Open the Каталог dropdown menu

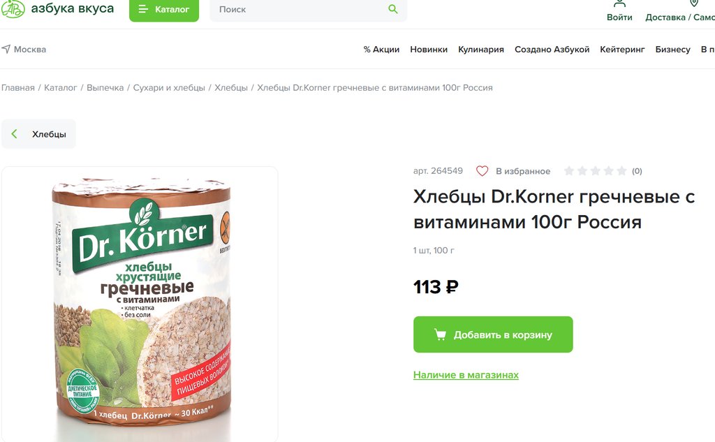pyautogui.click(x=164, y=10)
